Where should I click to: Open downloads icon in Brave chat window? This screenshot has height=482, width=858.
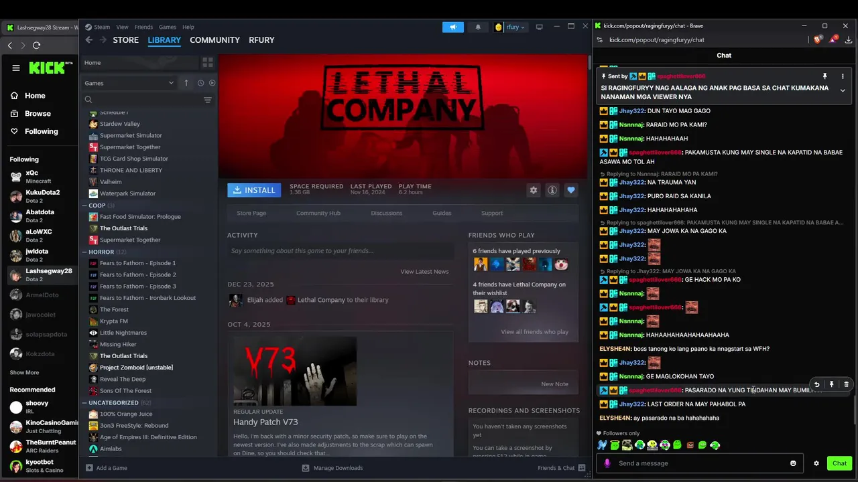pyautogui.click(x=848, y=39)
